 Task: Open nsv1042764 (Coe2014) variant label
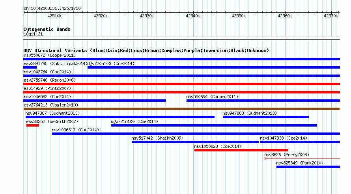[x=47, y=72]
